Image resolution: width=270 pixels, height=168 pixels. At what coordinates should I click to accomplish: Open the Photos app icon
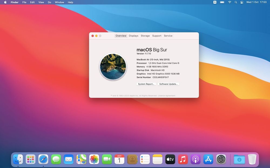[94, 159]
